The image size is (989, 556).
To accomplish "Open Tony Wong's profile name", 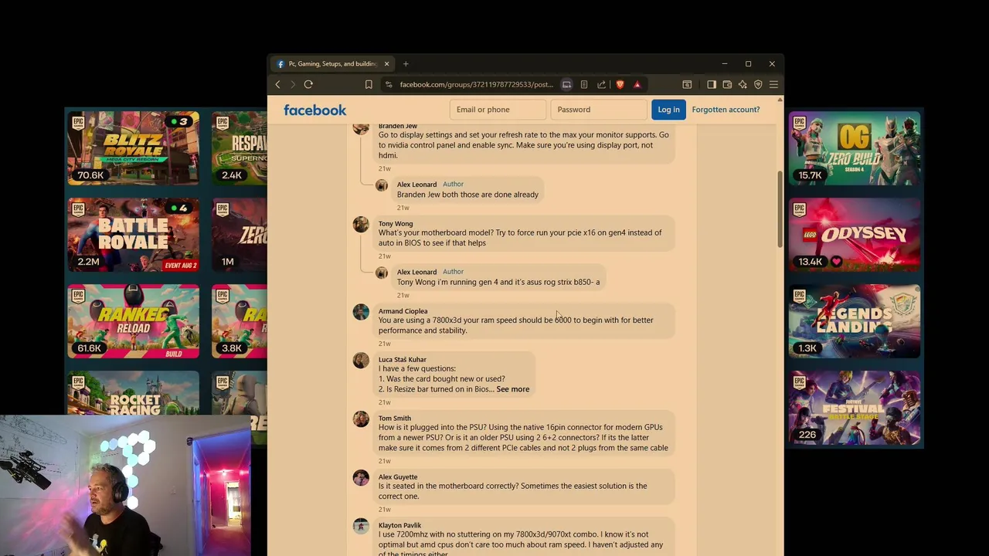I will tap(396, 224).
